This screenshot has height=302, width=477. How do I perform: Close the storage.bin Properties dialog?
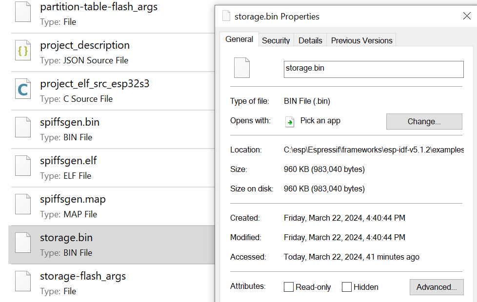(x=467, y=16)
